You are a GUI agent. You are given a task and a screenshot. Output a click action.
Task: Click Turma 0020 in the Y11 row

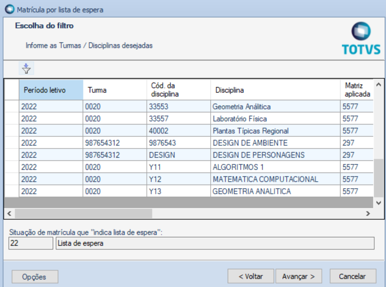pyautogui.click(x=115, y=167)
